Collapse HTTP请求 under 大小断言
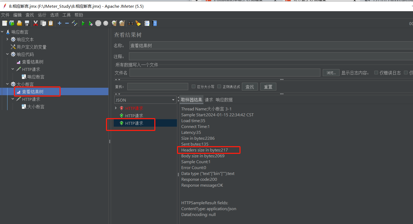This screenshot has width=413, height=224. [x=13, y=99]
